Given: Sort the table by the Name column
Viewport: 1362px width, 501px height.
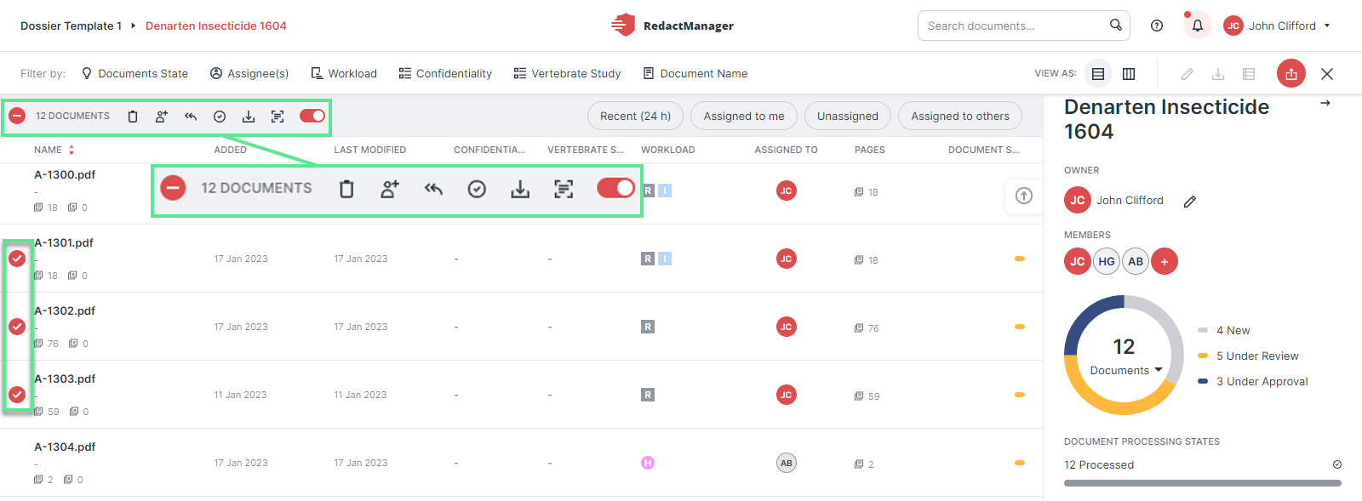Looking at the screenshot, I should tap(54, 150).
